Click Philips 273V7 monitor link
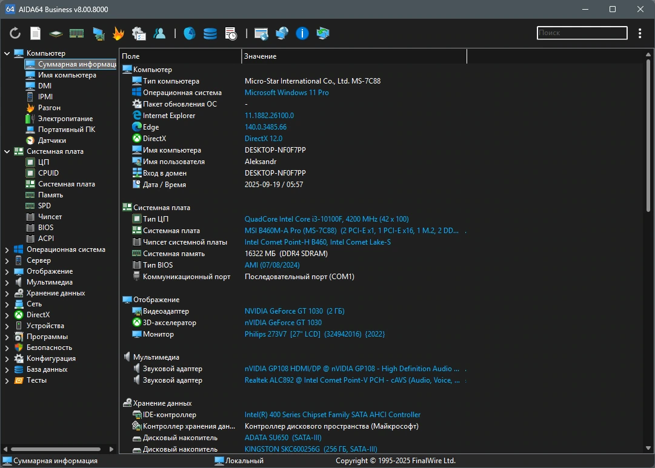 tap(314, 334)
